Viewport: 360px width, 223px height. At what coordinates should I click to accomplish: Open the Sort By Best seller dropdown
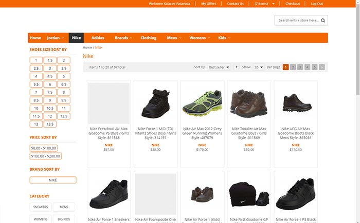[219, 67]
